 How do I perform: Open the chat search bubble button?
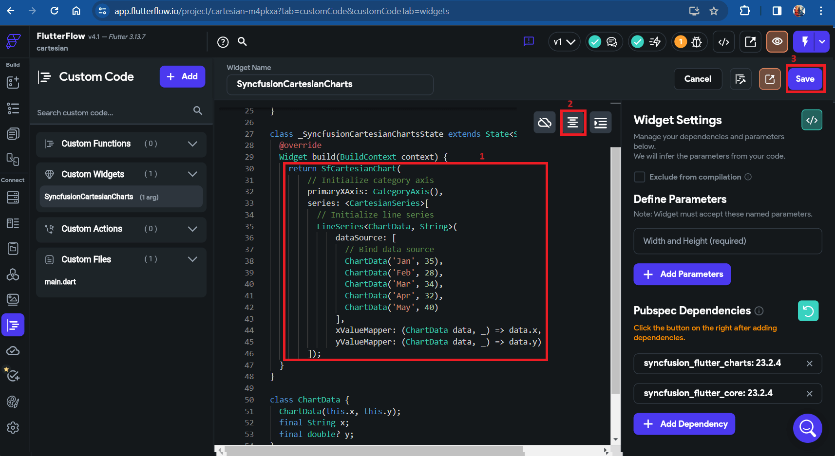pos(807,428)
